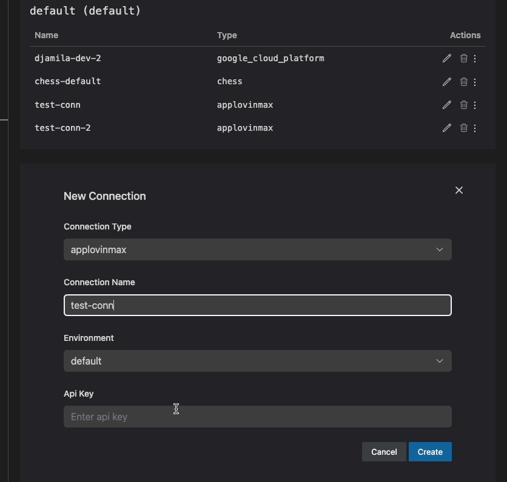Image resolution: width=507 pixels, height=482 pixels.
Task: Open the Connection Type dropdown
Action: pyautogui.click(x=257, y=249)
